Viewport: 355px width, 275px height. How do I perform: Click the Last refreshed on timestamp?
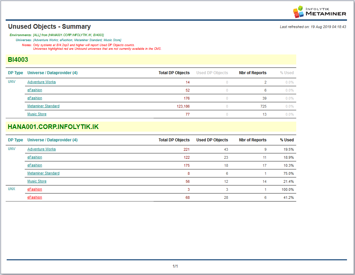(x=313, y=27)
